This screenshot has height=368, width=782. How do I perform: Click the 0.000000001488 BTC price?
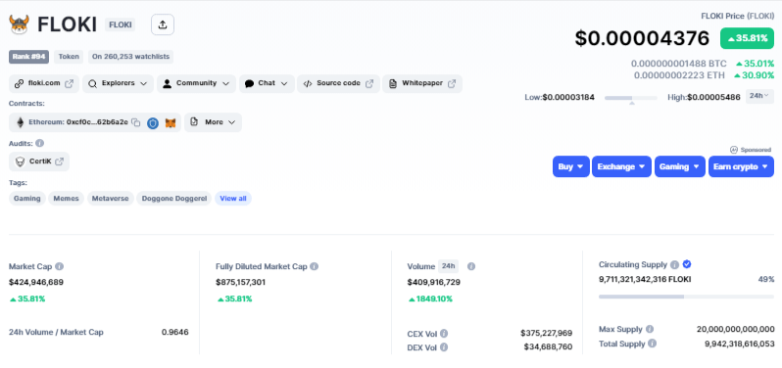point(679,64)
